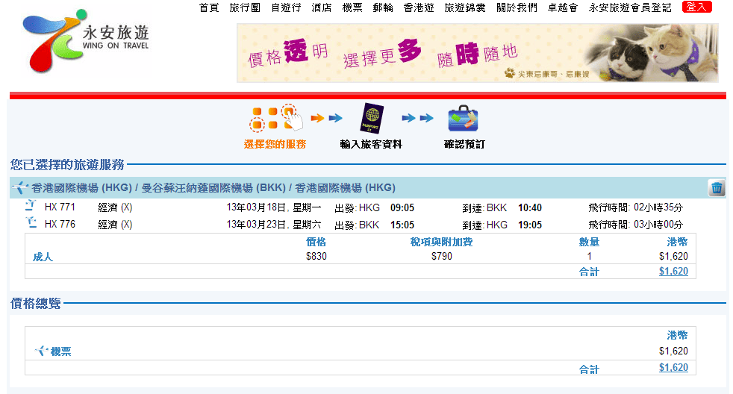Image resolution: width=733 pixels, height=394 pixels.
Task: Delete selected flight with trash icon
Action: coord(717,188)
